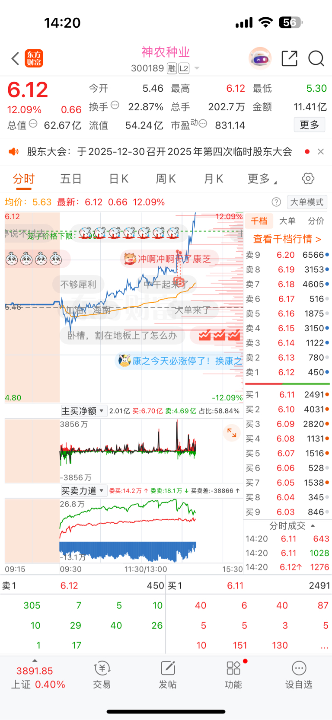Tap the 卖1 6.12 bottom queue header
Screen dimensions: 332x720
83,586
